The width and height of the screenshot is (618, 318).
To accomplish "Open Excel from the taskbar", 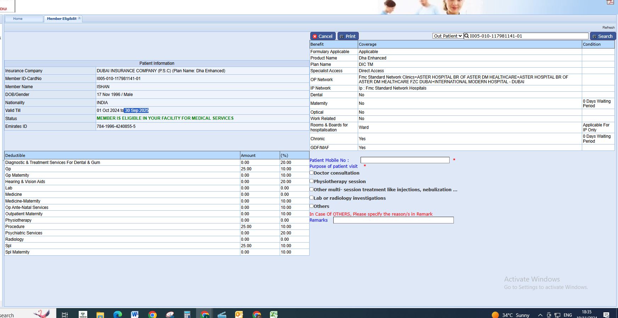I will click(274, 314).
